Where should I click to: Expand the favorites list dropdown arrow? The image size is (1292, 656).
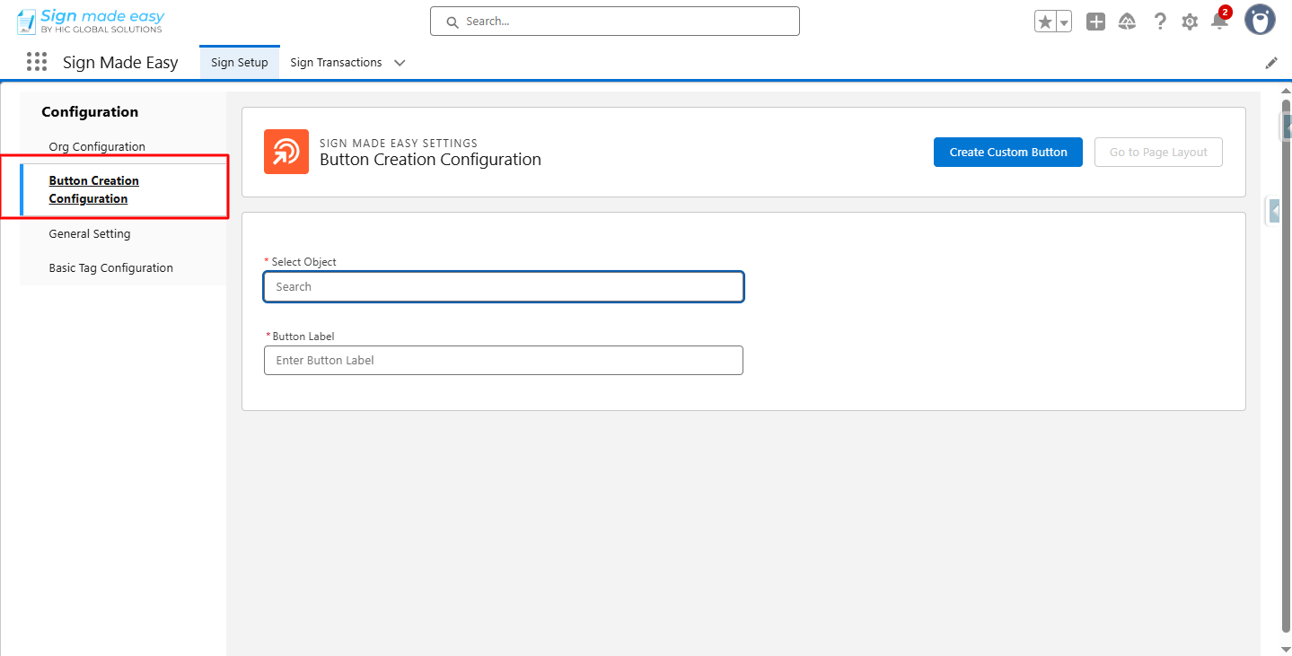point(1064,22)
